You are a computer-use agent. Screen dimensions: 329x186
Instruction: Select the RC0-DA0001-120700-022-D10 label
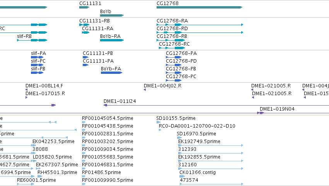197,126
